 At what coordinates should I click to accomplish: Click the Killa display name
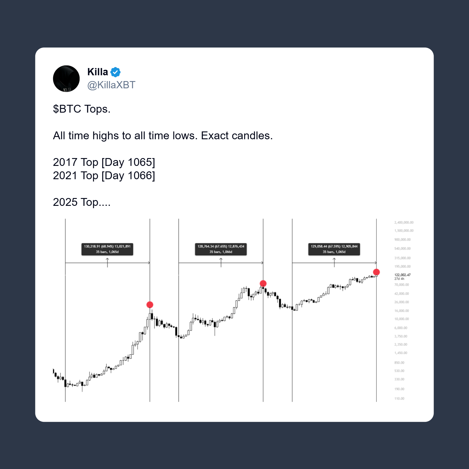point(98,72)
